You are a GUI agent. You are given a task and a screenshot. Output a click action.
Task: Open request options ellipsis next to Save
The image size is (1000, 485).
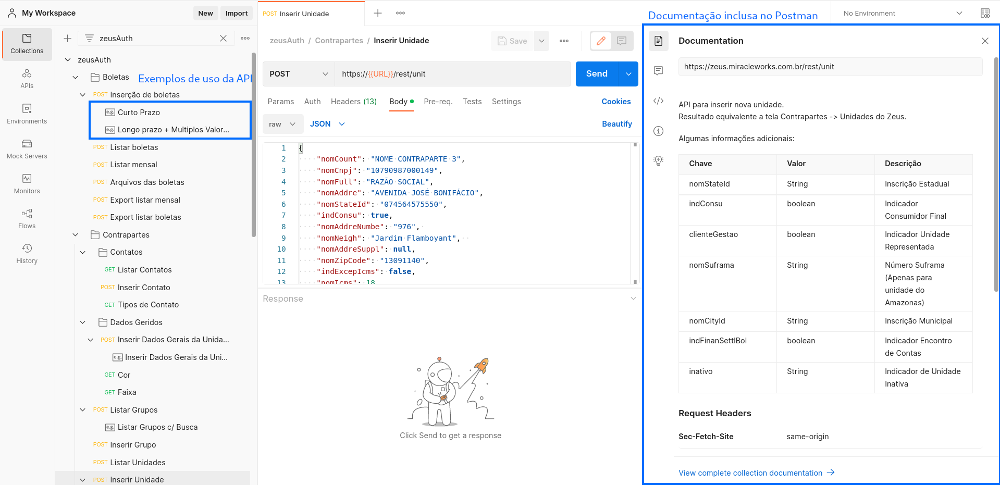(564, 41)
